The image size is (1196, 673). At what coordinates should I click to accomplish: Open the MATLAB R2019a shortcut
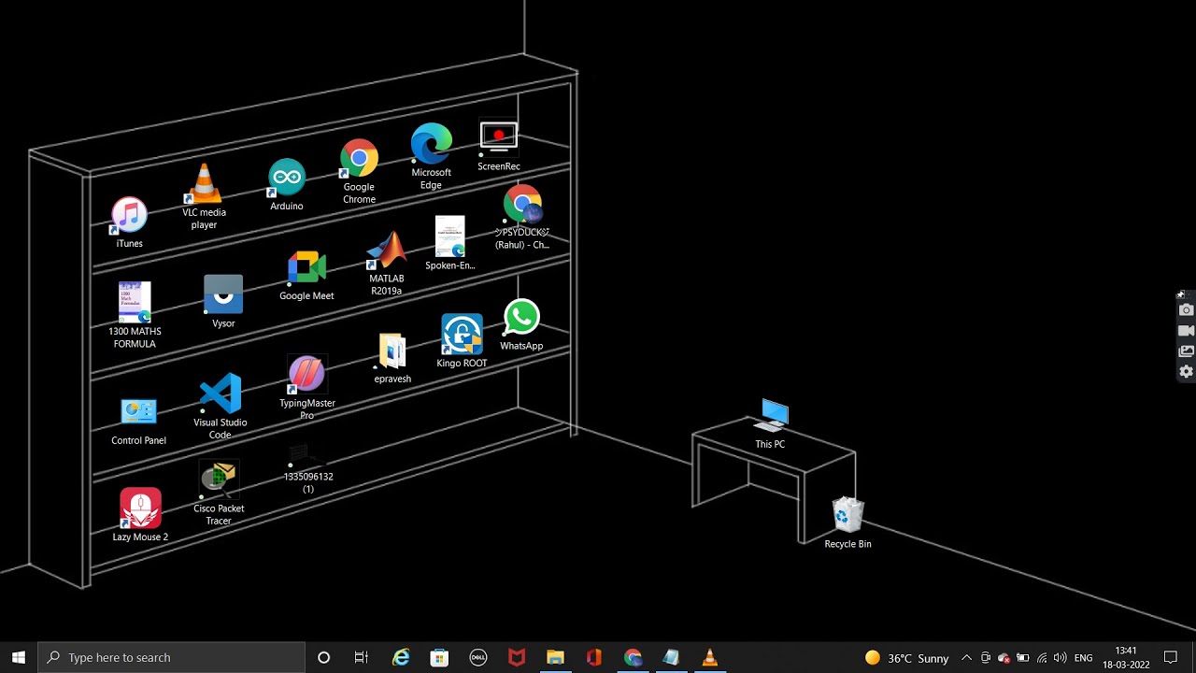click(386, 264)
